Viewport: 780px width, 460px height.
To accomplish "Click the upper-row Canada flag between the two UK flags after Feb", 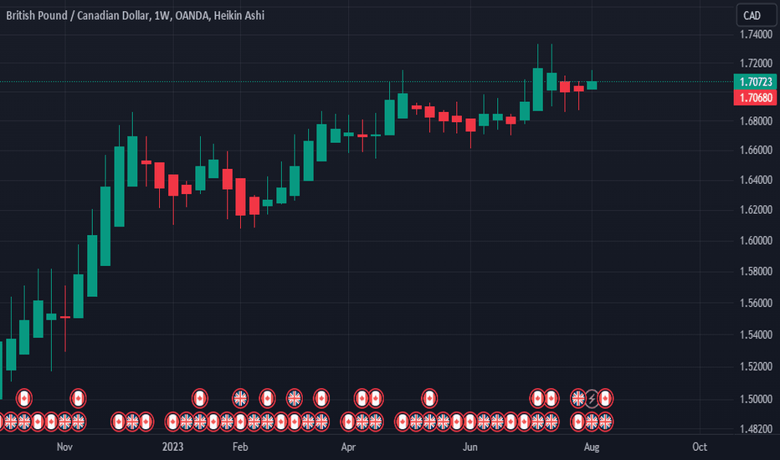I will tap(267, 398).
